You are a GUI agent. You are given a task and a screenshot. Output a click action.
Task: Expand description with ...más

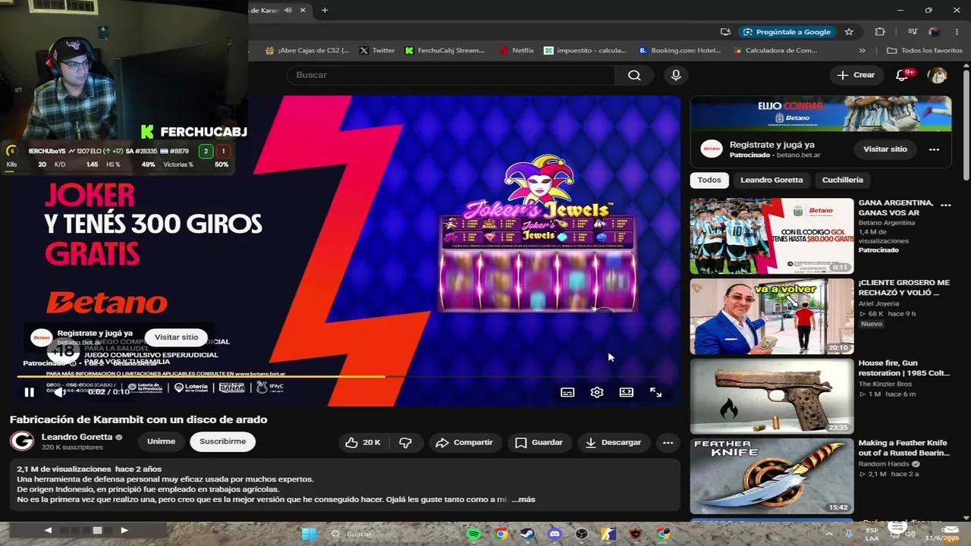(523, 499)
